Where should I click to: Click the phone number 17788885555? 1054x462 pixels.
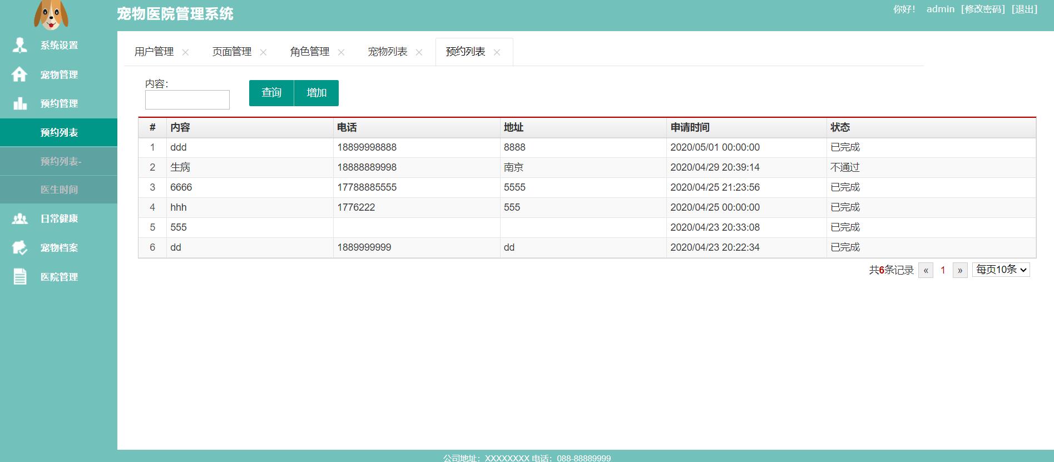pos(367,187)
